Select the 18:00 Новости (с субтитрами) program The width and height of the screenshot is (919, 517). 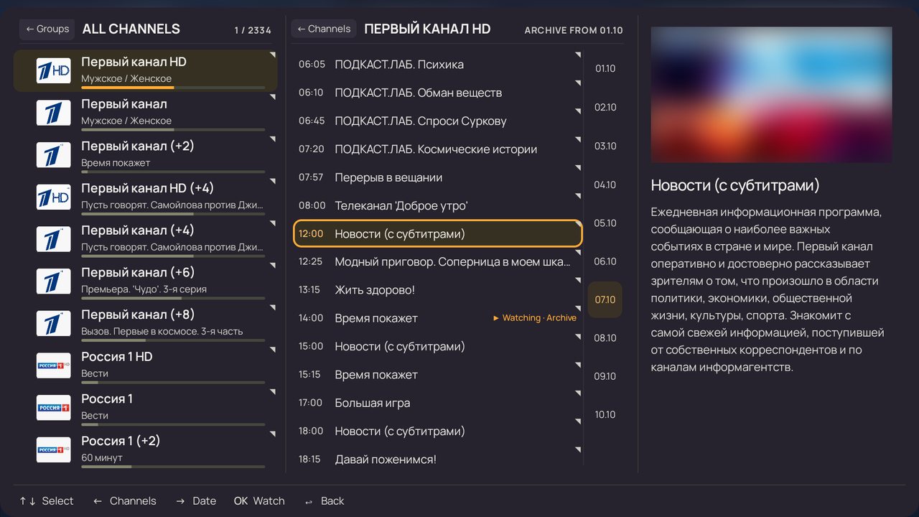[x=438, y=432]
